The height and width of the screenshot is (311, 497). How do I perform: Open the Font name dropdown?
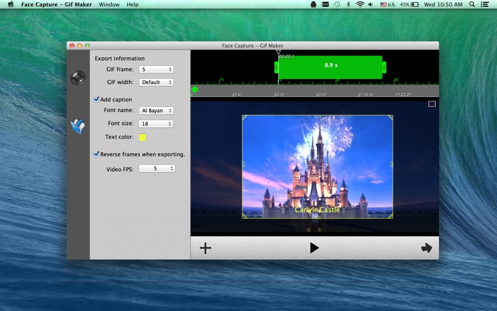156,111
